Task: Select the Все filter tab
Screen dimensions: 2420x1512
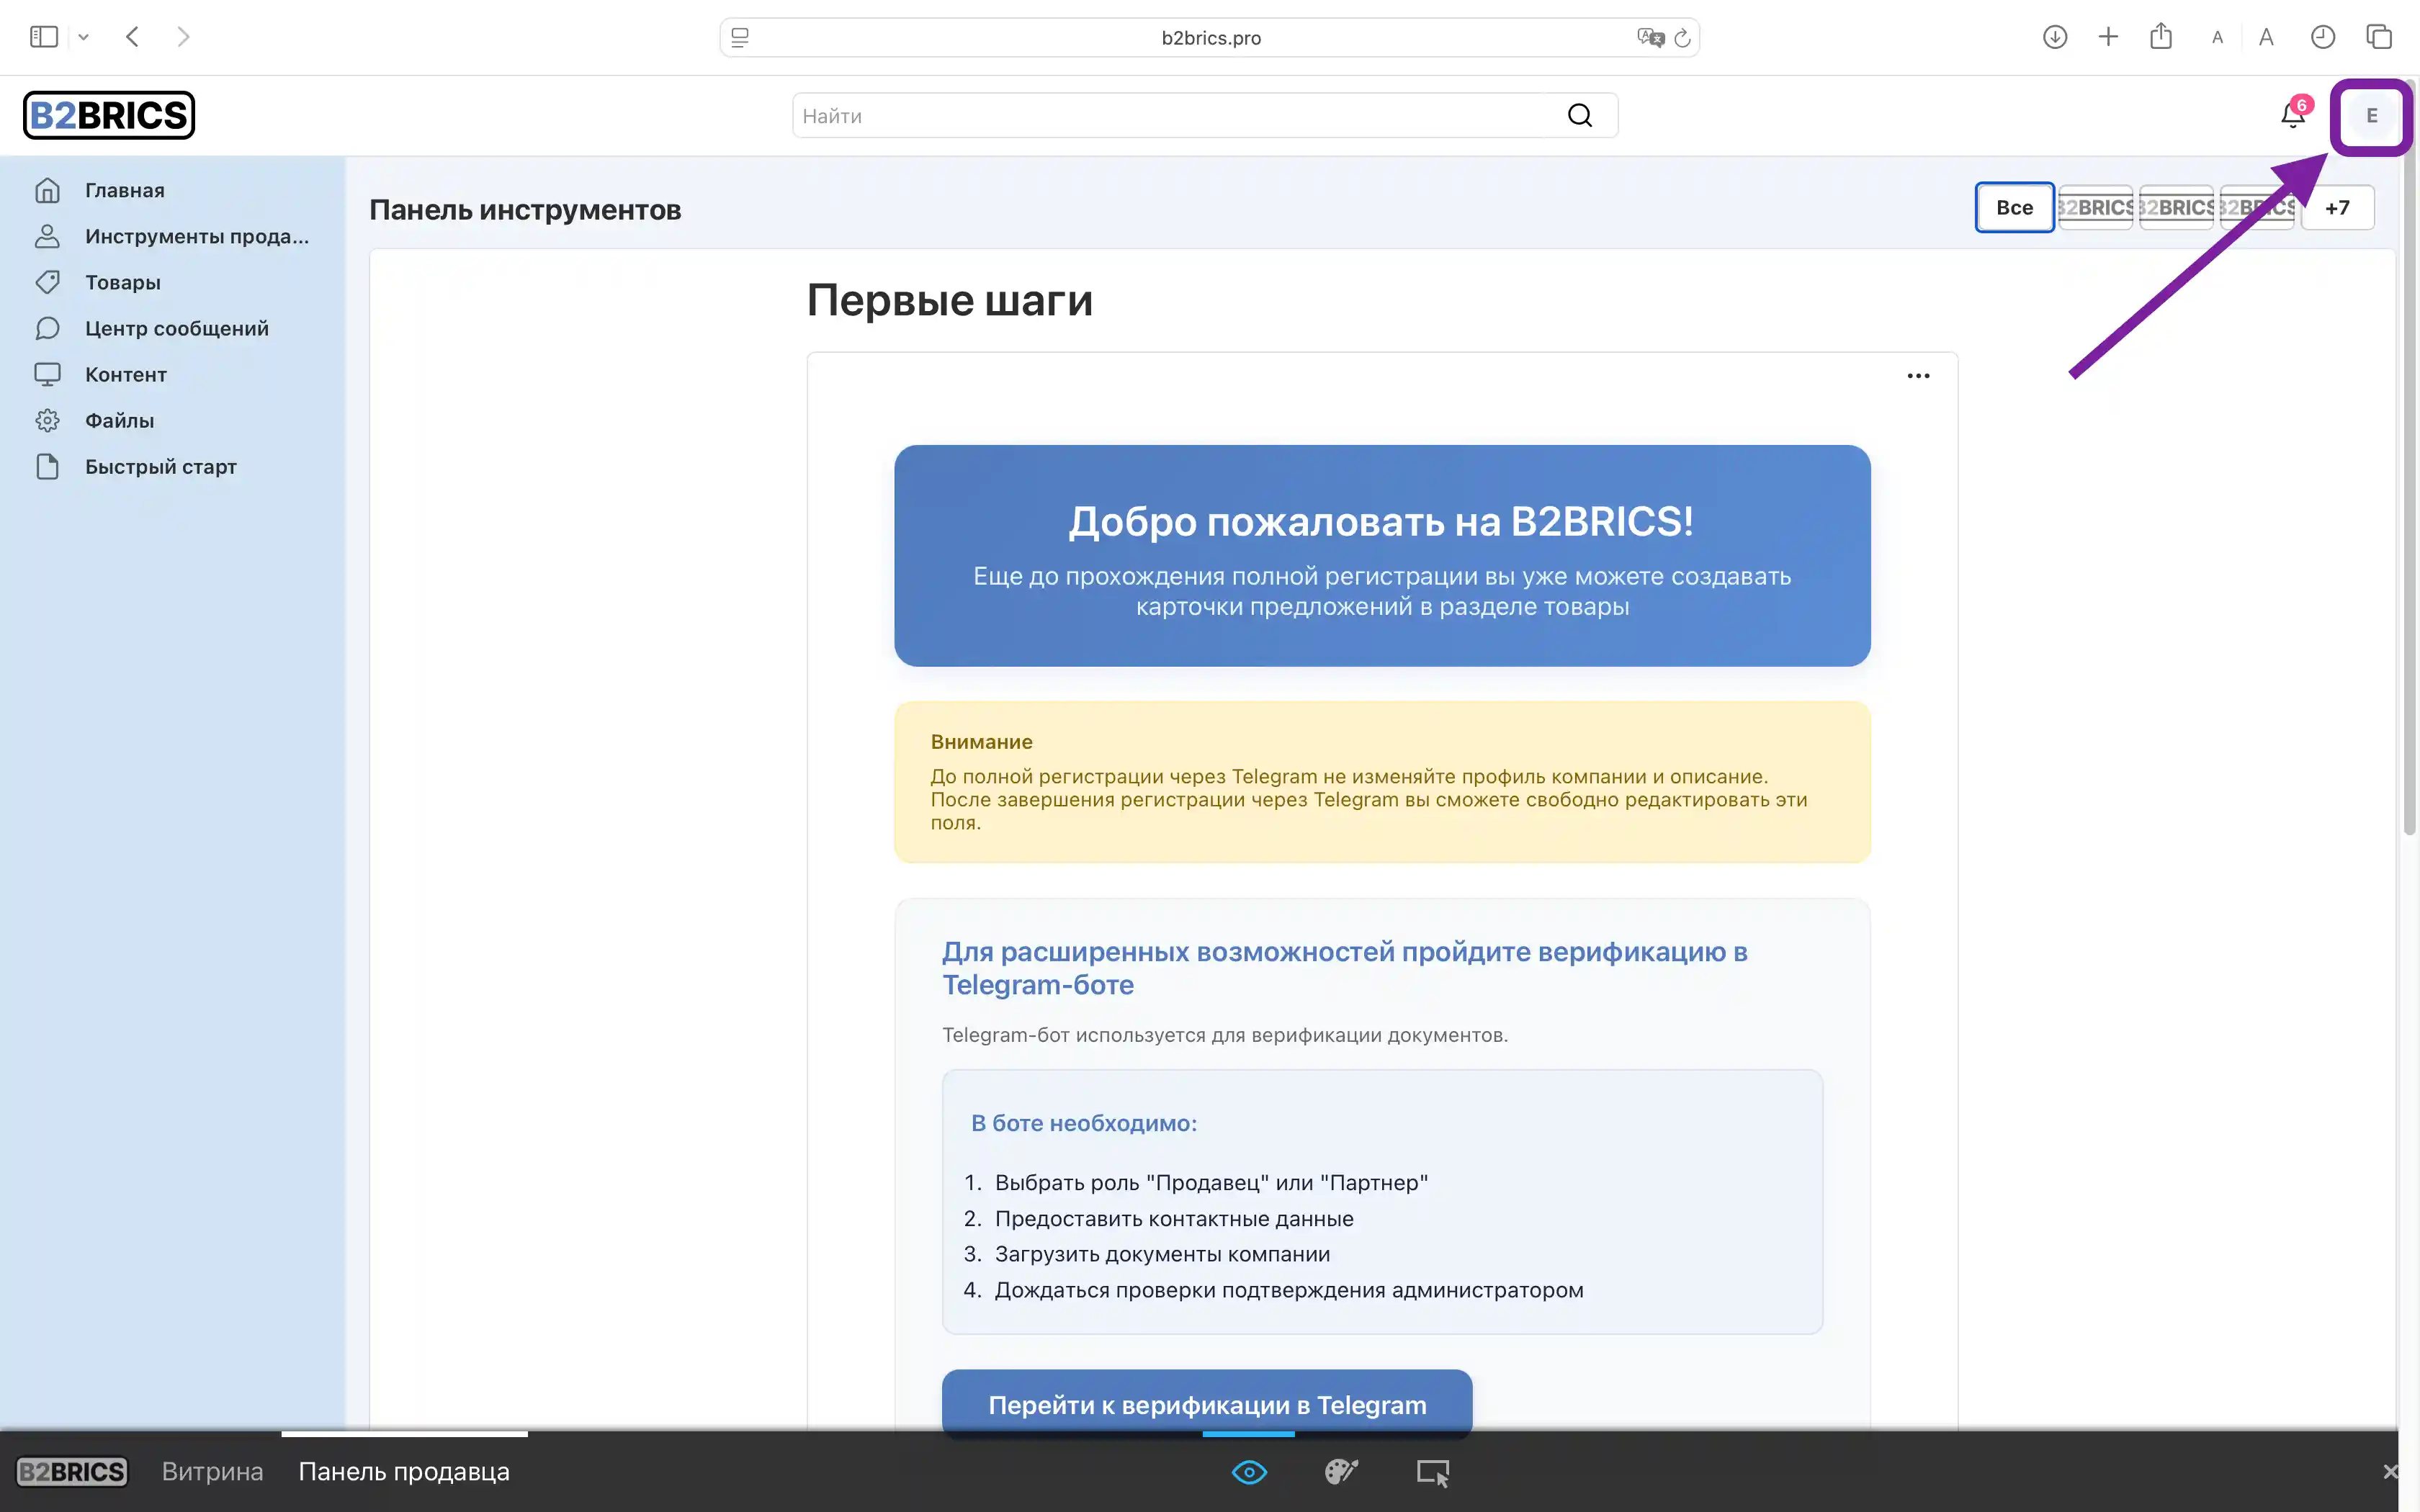Action: point(2014,207)
